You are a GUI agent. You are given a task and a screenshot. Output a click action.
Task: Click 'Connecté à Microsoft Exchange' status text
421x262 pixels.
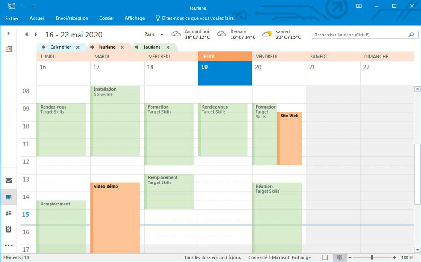point(280,258)
